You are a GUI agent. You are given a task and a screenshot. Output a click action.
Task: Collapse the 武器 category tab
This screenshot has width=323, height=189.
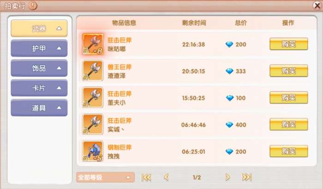(x=39, y=28)
